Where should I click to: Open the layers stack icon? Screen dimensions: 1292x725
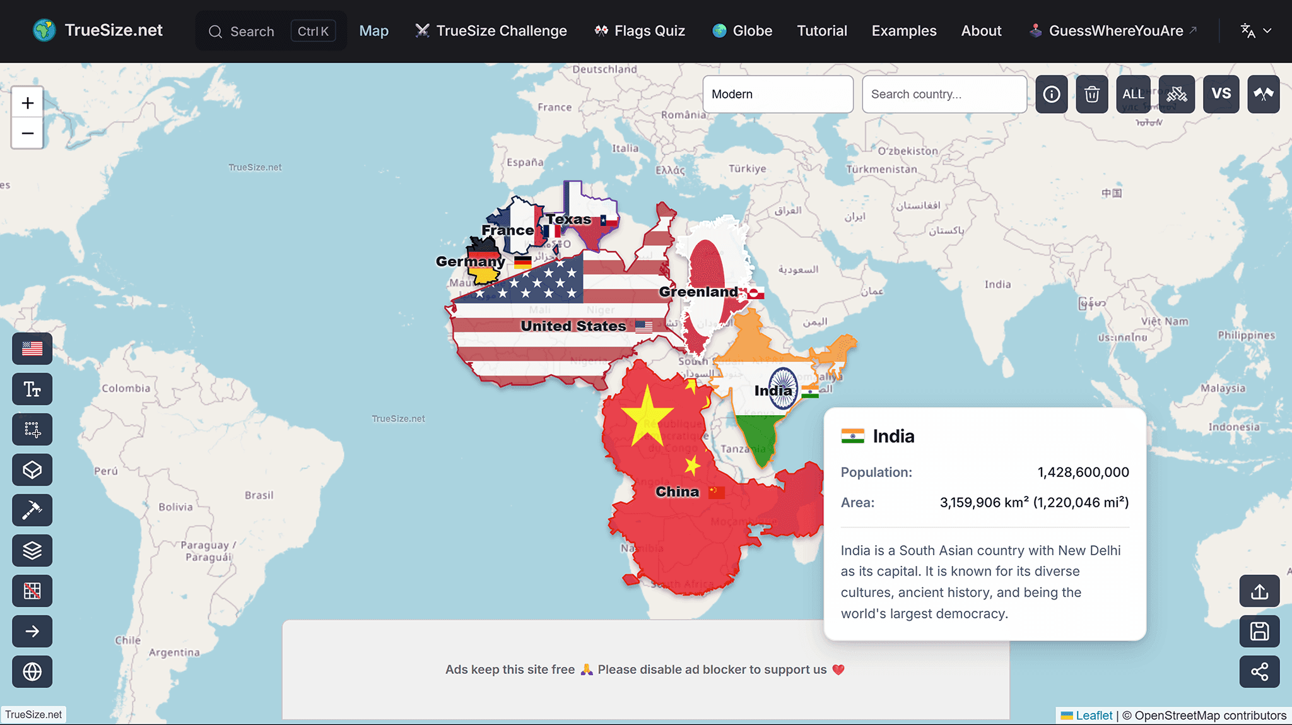(32, 551)
